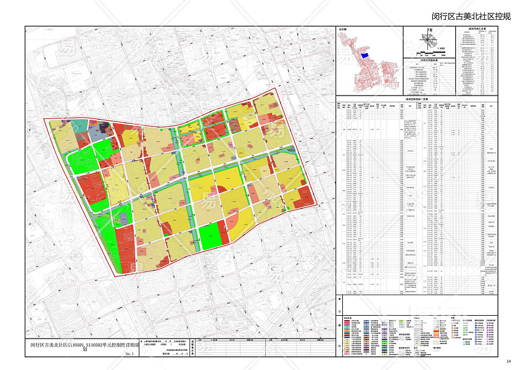
Task: Click the 规划用地汇总表 table heading
Action: pyautogui.click(x=477, y=29)
